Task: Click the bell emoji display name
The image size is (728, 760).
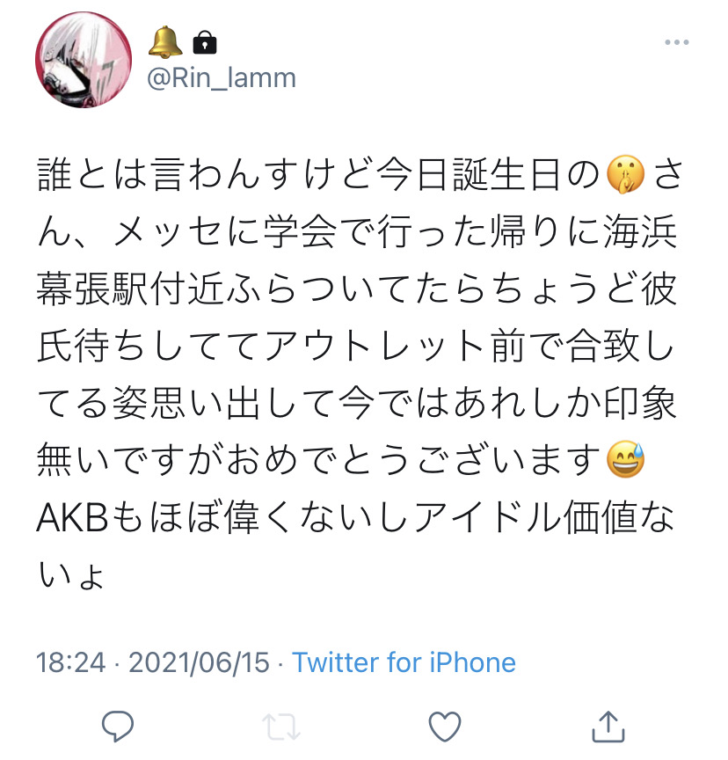Action: [x=165, y=41]
